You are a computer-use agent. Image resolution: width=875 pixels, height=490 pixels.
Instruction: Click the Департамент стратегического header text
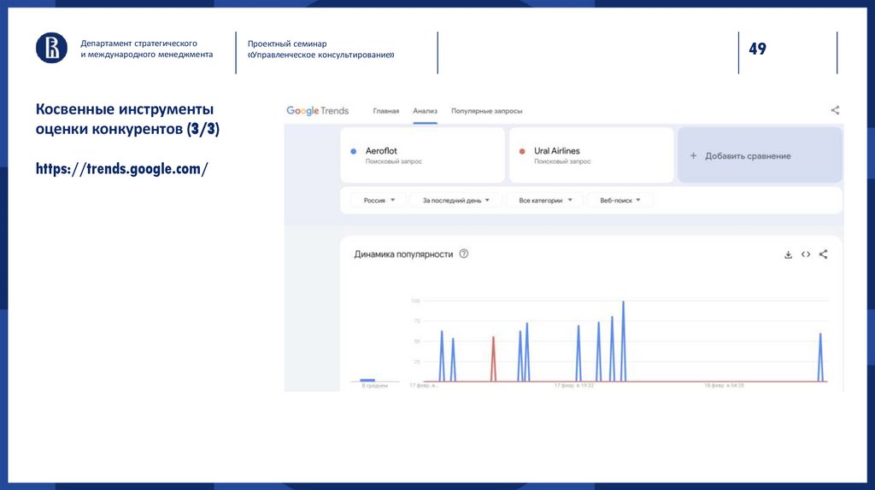[x=138, y=43]
